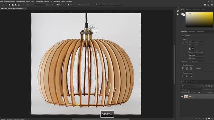Choose New Selection mode icon
214x120 pixels.
tap(10, 5)
